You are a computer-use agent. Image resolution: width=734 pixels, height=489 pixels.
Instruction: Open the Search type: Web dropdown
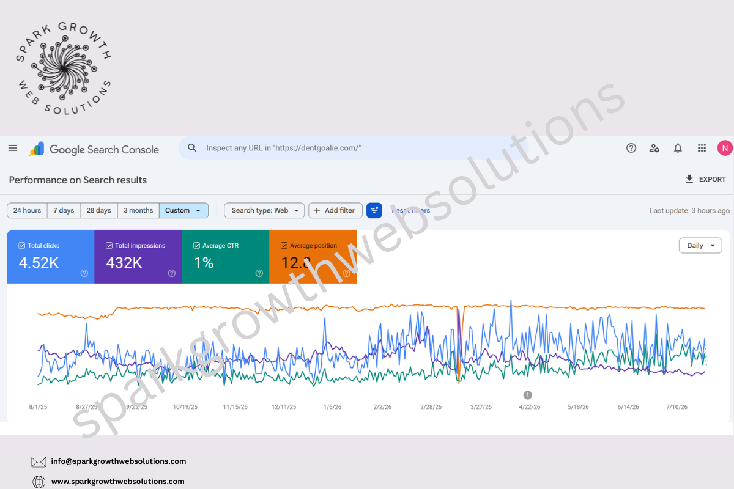pyautogui.click(x=264, y=210)
